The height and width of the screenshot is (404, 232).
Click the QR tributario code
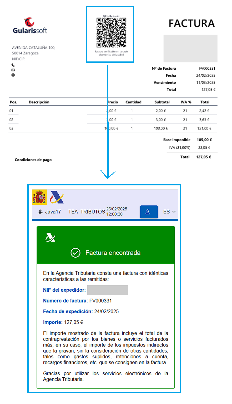(111, 33)
